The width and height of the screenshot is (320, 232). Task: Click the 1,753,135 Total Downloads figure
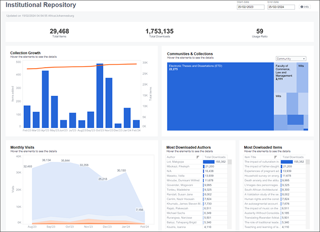click(160, 31)
